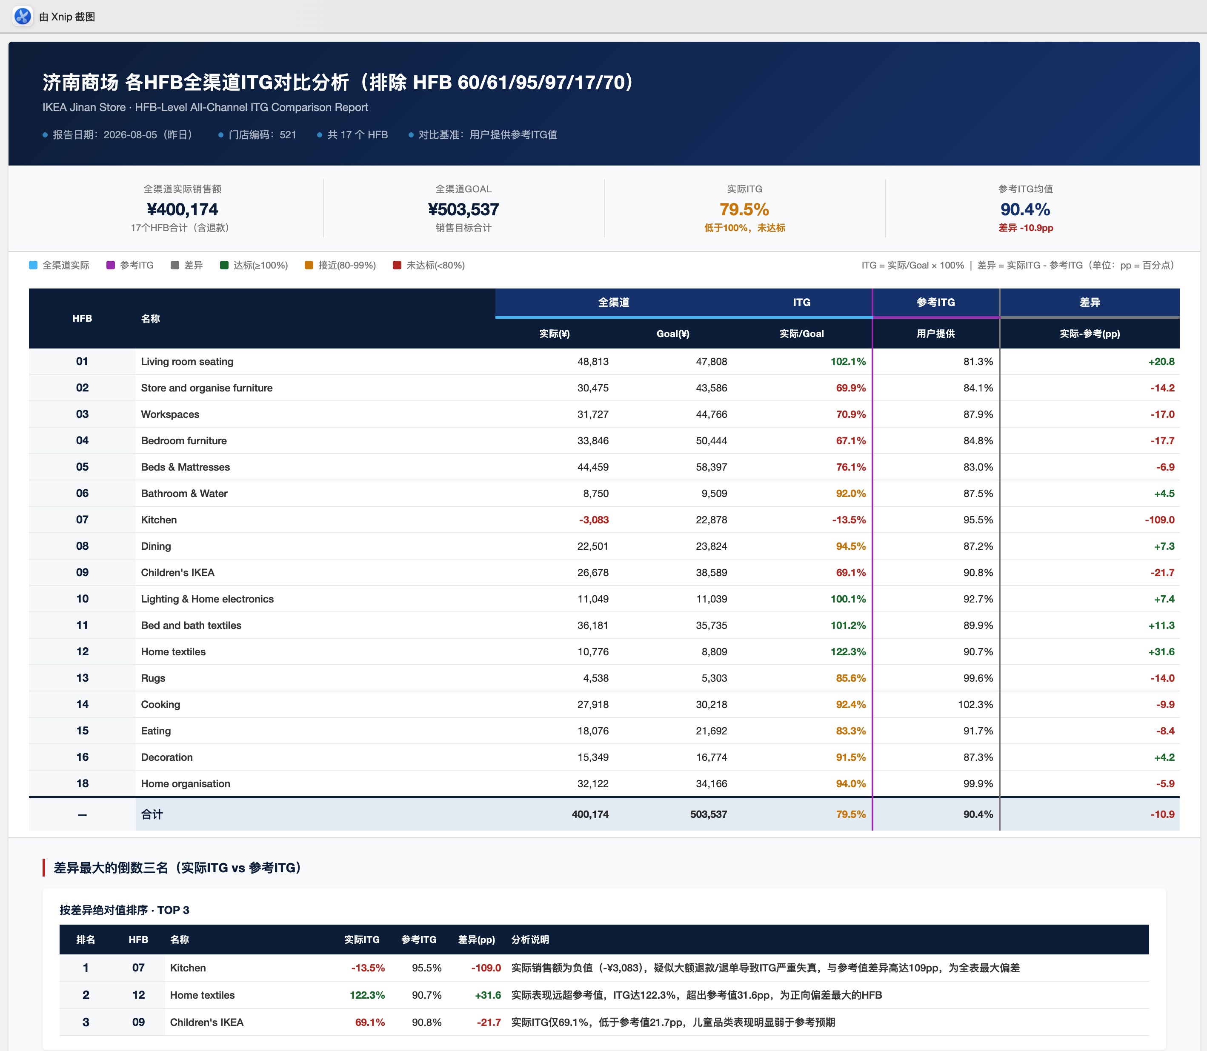Click the ¥503,537 GOAL summary value
The image size is (1207, 1051).
pyautogui.click(x=463, y=209)
